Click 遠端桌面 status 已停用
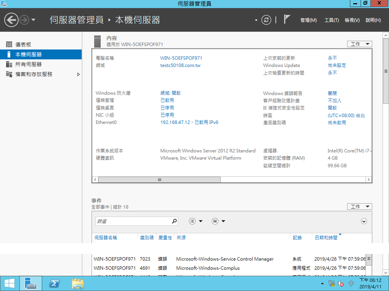Viewport: 389px width, 291px height. [x=167, y=108]
